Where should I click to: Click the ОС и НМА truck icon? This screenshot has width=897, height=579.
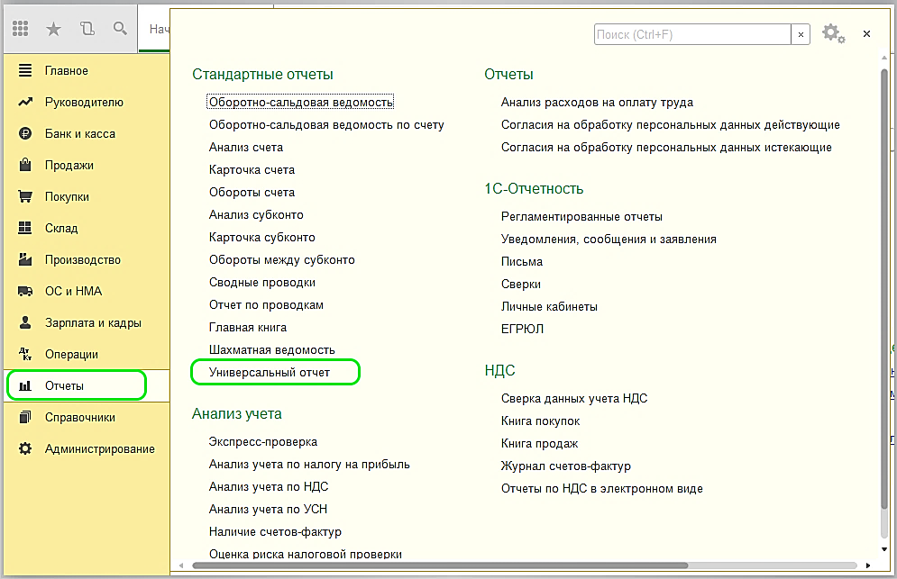(25, 291)
